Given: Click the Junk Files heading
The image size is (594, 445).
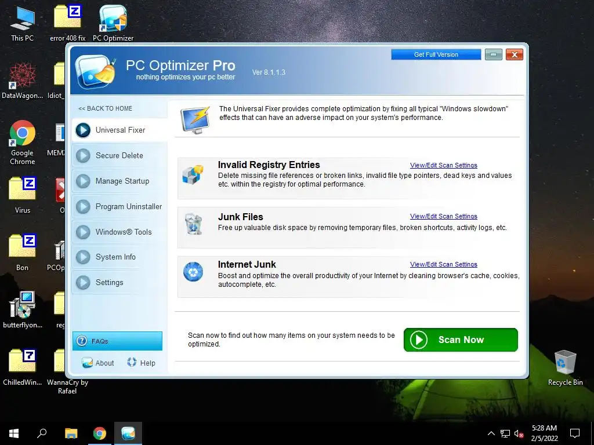Looking at the screenshot, I should coord(241,217).
